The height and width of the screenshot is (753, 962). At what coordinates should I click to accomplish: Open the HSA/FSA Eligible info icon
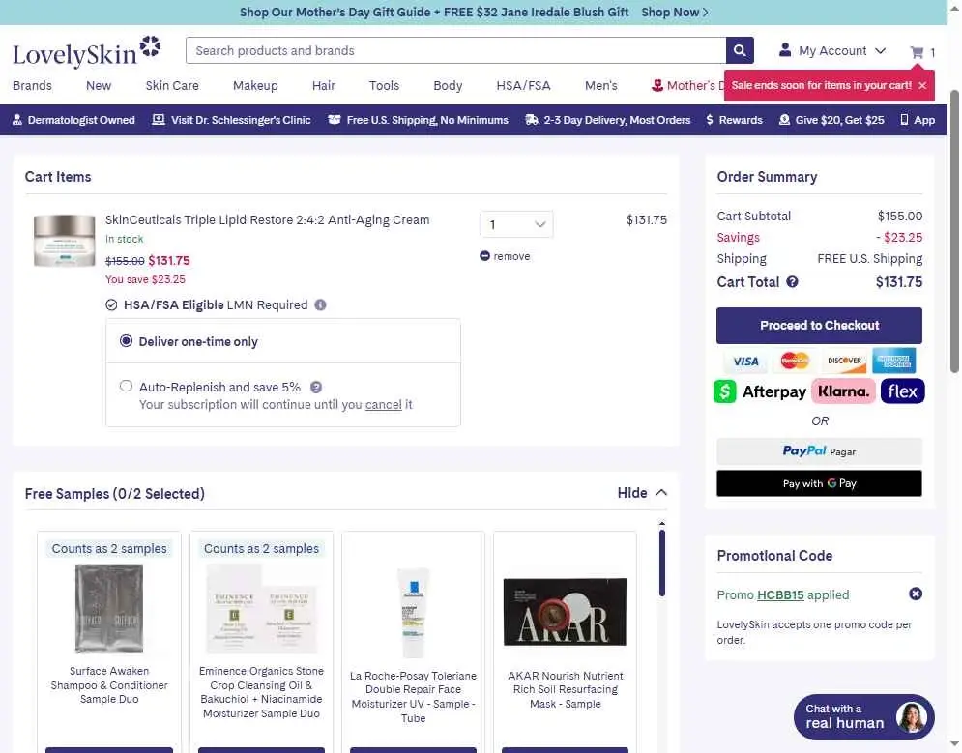click(x=320, y=304)
